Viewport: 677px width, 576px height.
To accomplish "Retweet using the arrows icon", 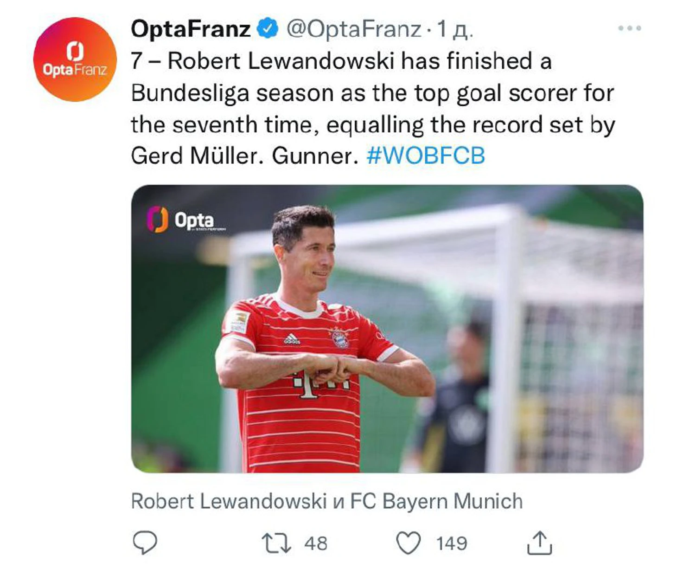I will coord(276,543).
